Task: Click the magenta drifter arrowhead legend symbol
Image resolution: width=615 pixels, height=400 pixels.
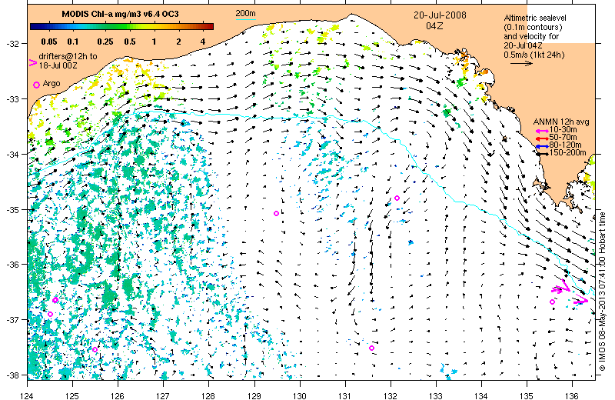Action: 33,62
